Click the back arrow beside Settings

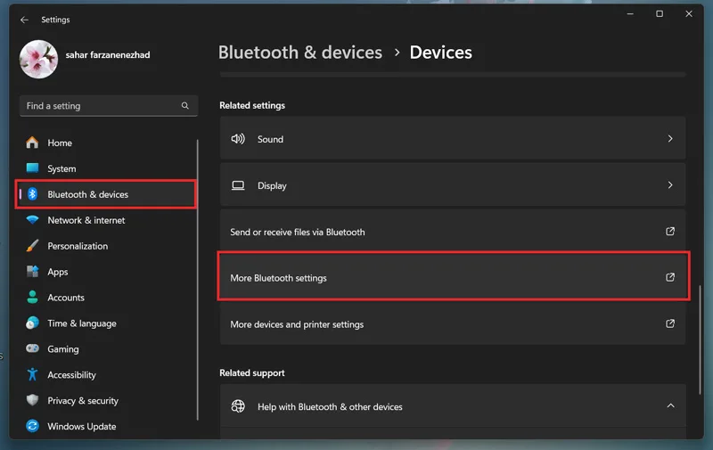25,20
